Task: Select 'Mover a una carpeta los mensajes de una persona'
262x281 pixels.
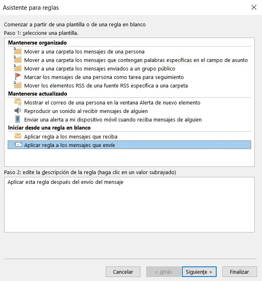Action: click(x=84, y=52)
